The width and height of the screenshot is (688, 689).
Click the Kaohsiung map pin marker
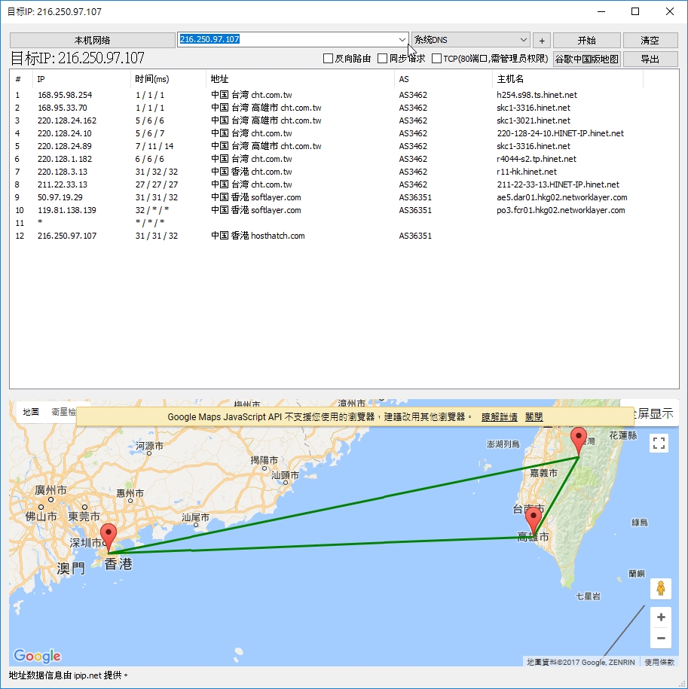click(x=534, y=522)
